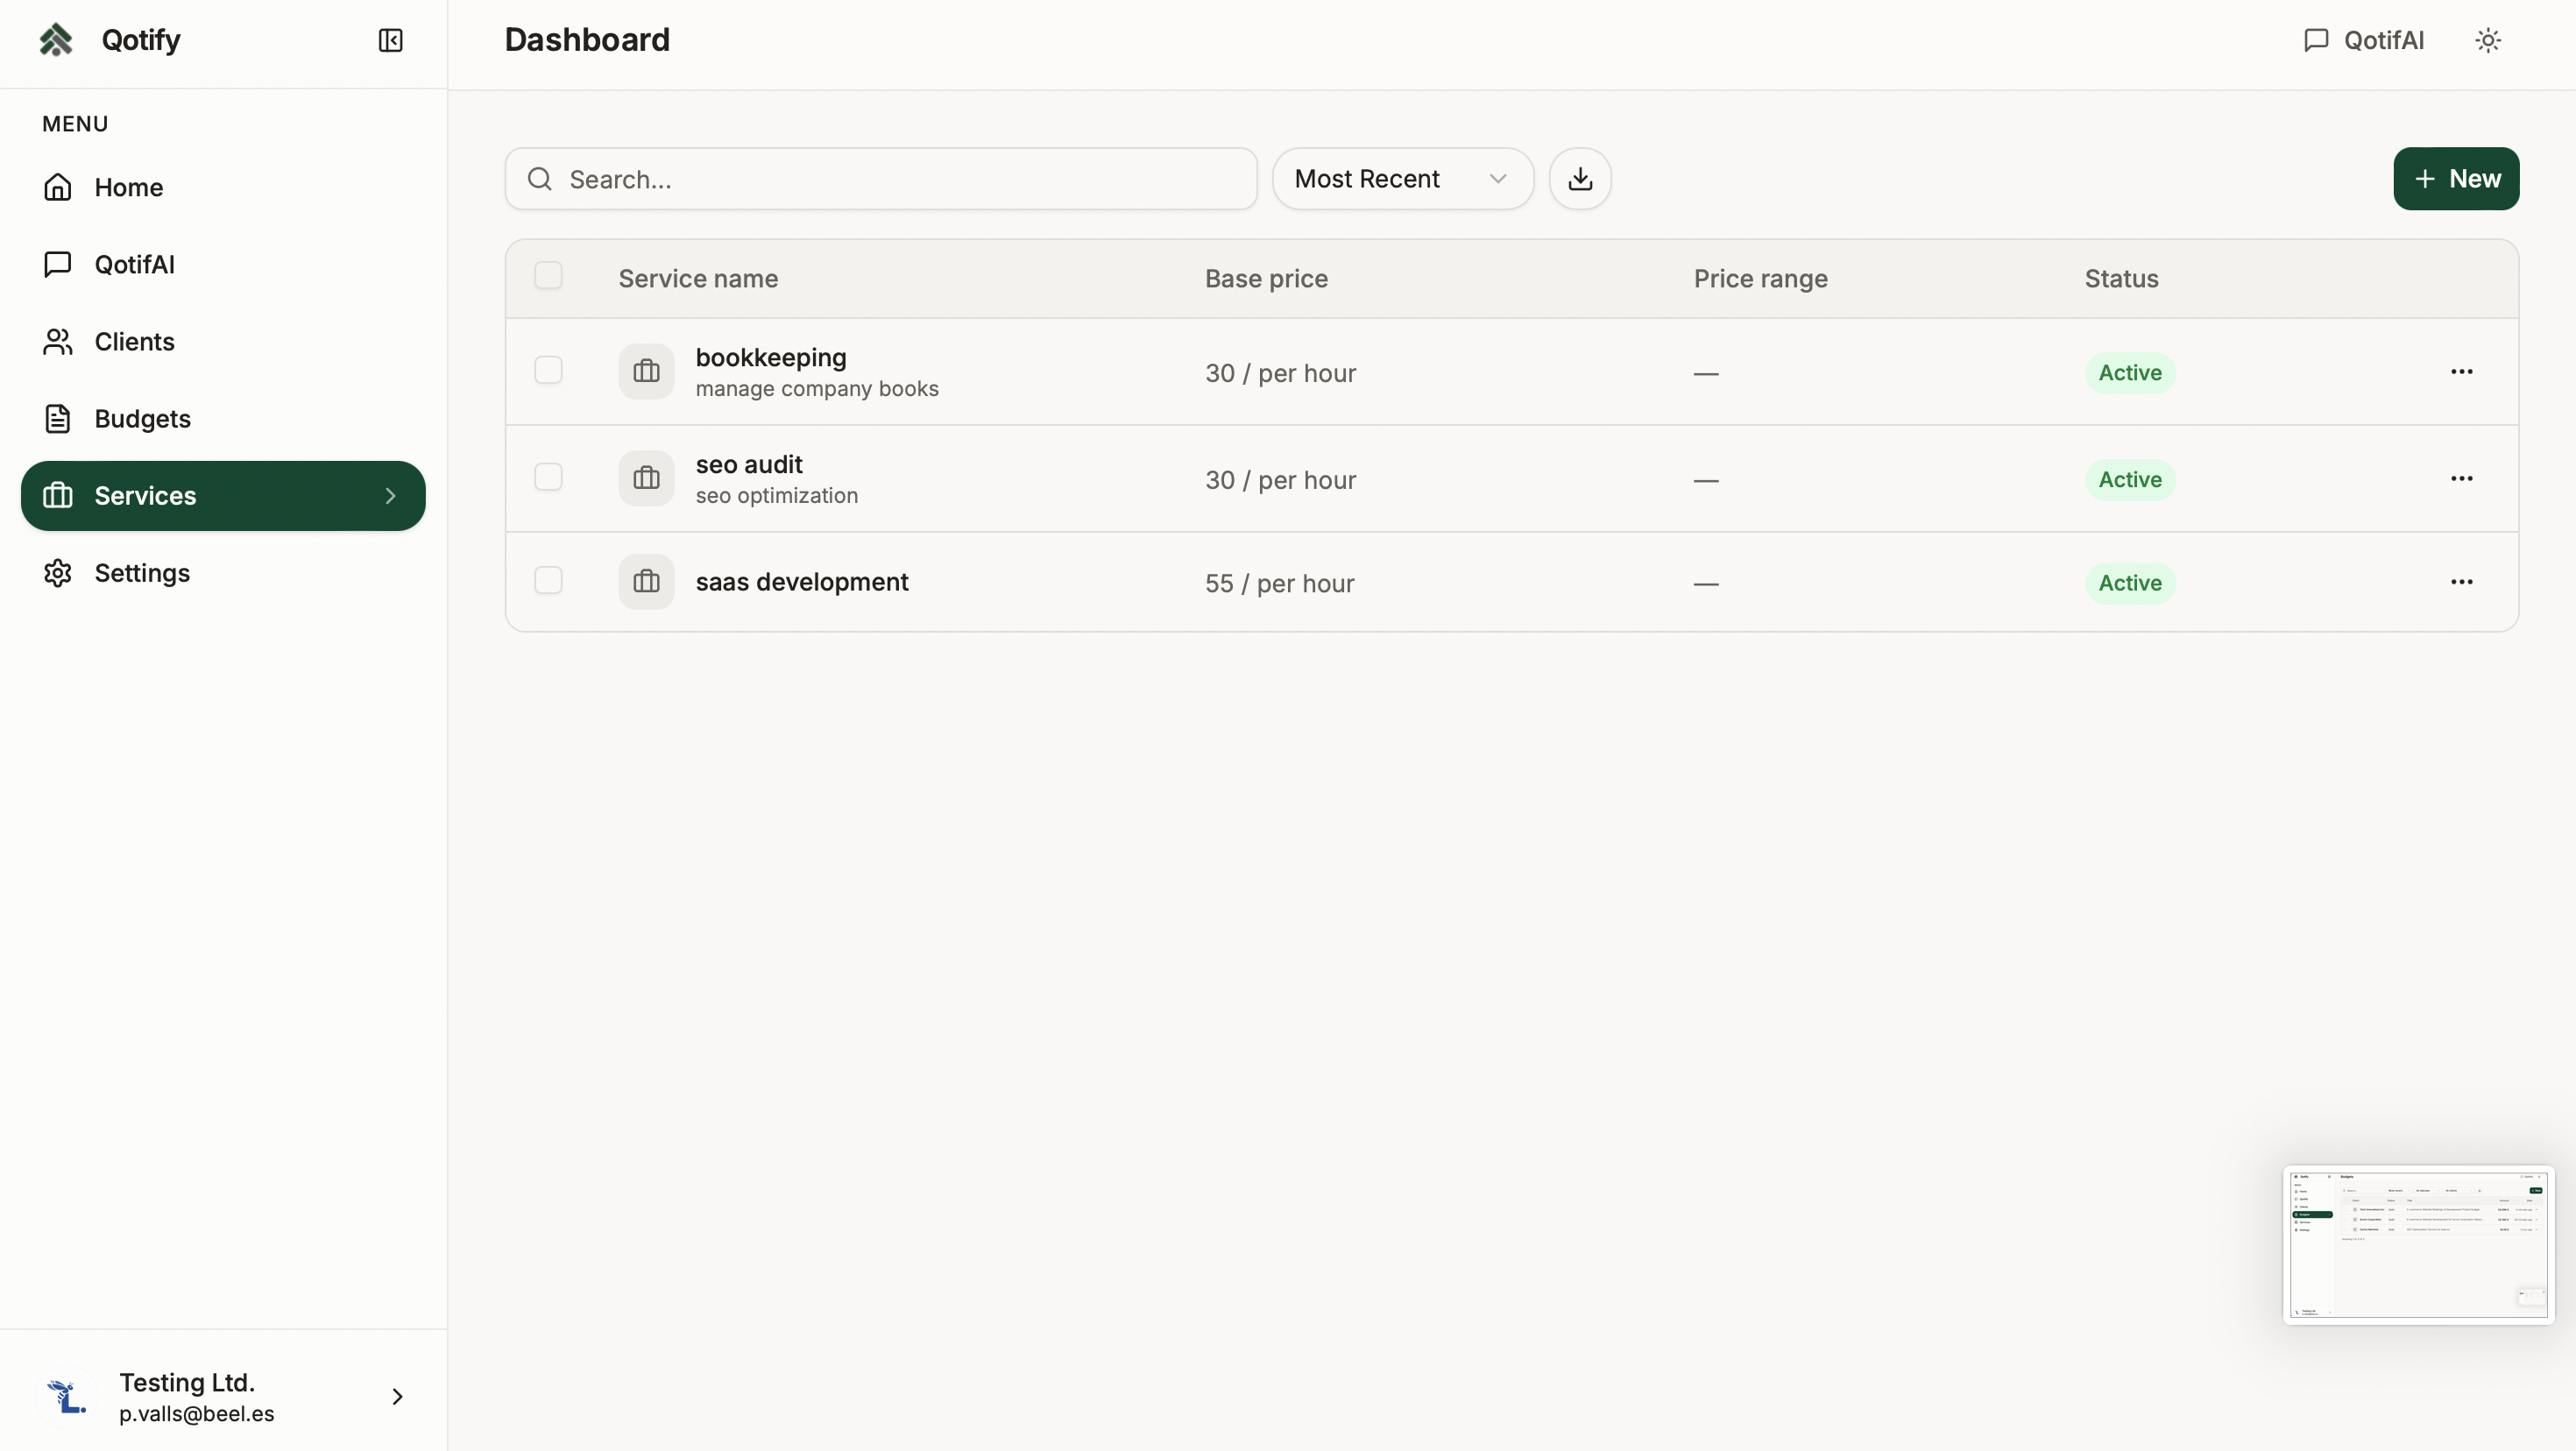Expand the Testing Ltd. account menu

[x=397, y=1397]
